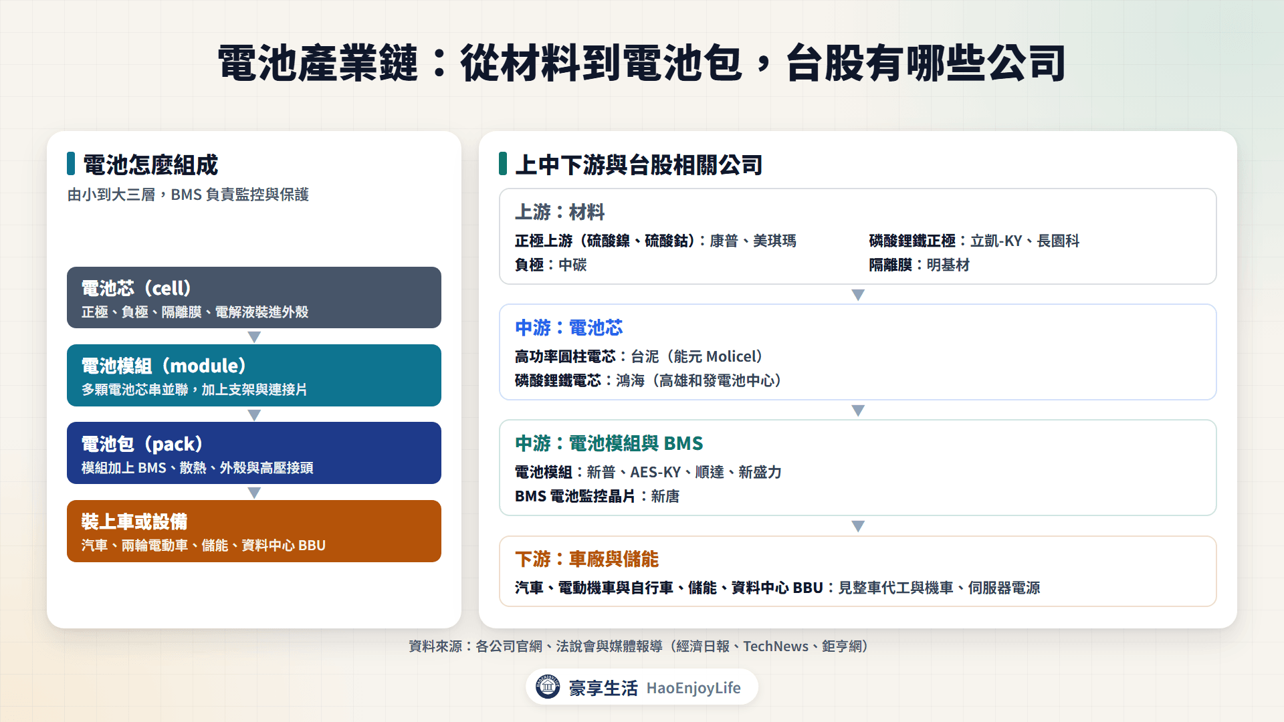Select the dark gray 電池芯 (cell) block
The width and height of the screenshot is (1284, 722).
click(x=254, y=297)
